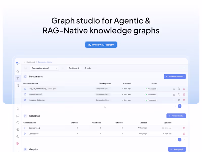The height and width of the screenshot is (152, 202).
Task: Open the companies.pdf document row
Action: click(x=105, y=94)
